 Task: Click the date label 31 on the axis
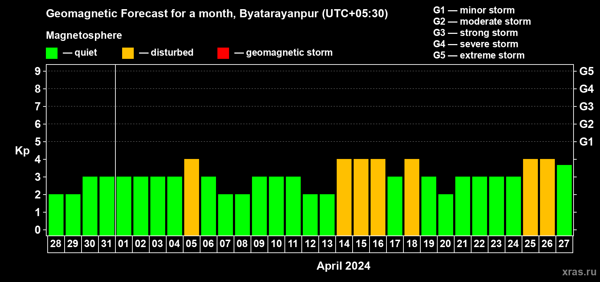pyautogui.click(x=107, y=244)
